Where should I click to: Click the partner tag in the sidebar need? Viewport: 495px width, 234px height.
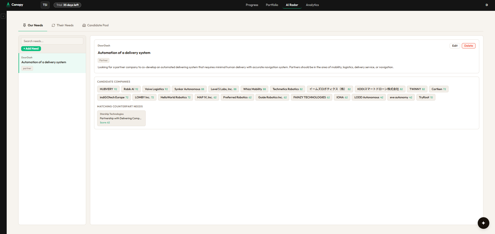click(27, 68)
